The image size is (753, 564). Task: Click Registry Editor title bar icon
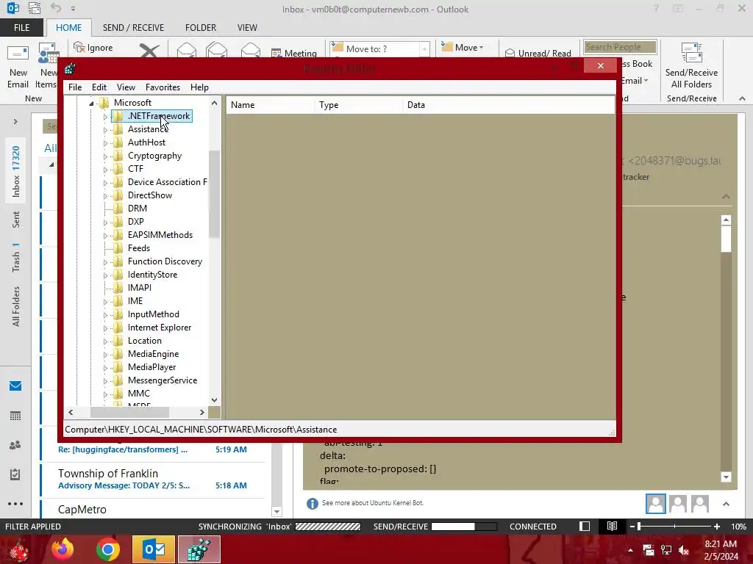70,68
